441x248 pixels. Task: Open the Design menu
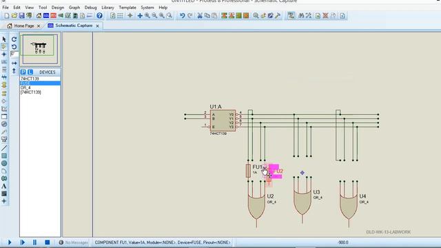click(x=58, y=8)
